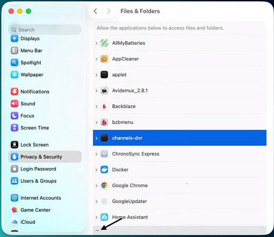Expand the applet permissions chevron
Image resolution: width=274 pixels, height=237 pixels.
[96, 75]
